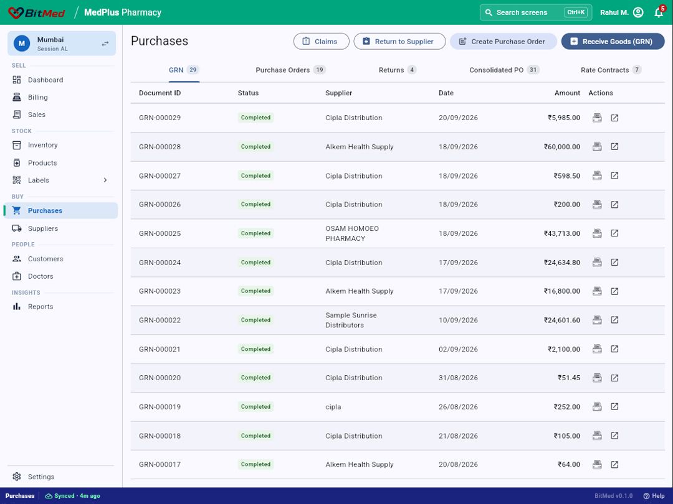Open the Returns tab
This screenshot has width=673, height=504.
[x=398, y=70]
